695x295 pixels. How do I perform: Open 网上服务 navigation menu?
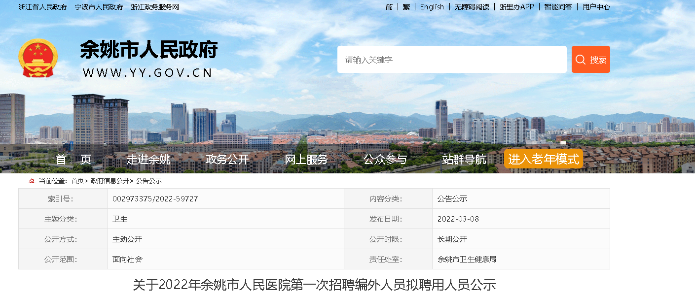[306, 159]
